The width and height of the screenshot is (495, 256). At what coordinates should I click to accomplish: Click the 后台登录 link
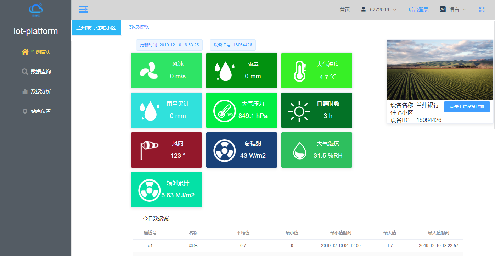(x=418, y=10)
